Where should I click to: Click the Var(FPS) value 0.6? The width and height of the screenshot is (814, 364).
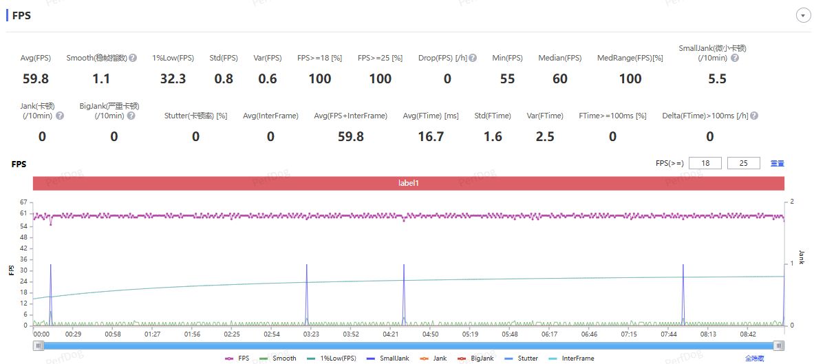(268, 79)
